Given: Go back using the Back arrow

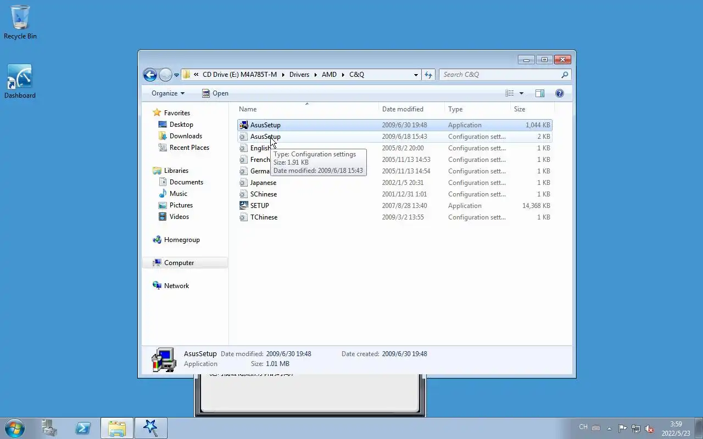Looking at the screenshot, I should coord(150,75).
